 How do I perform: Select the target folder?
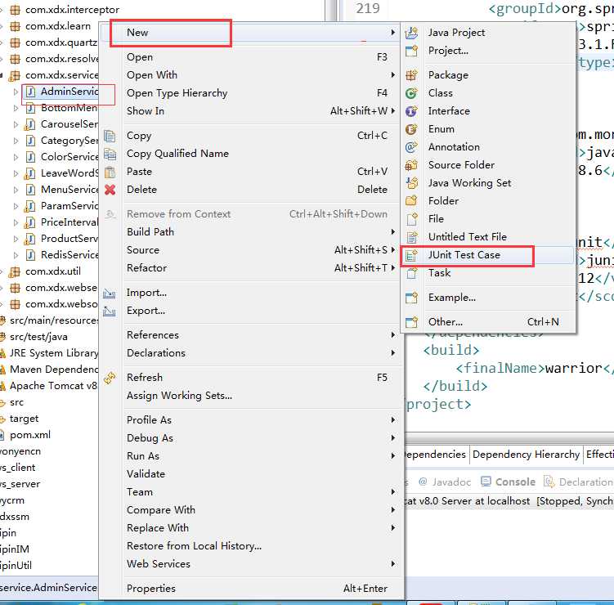[24, 419]
